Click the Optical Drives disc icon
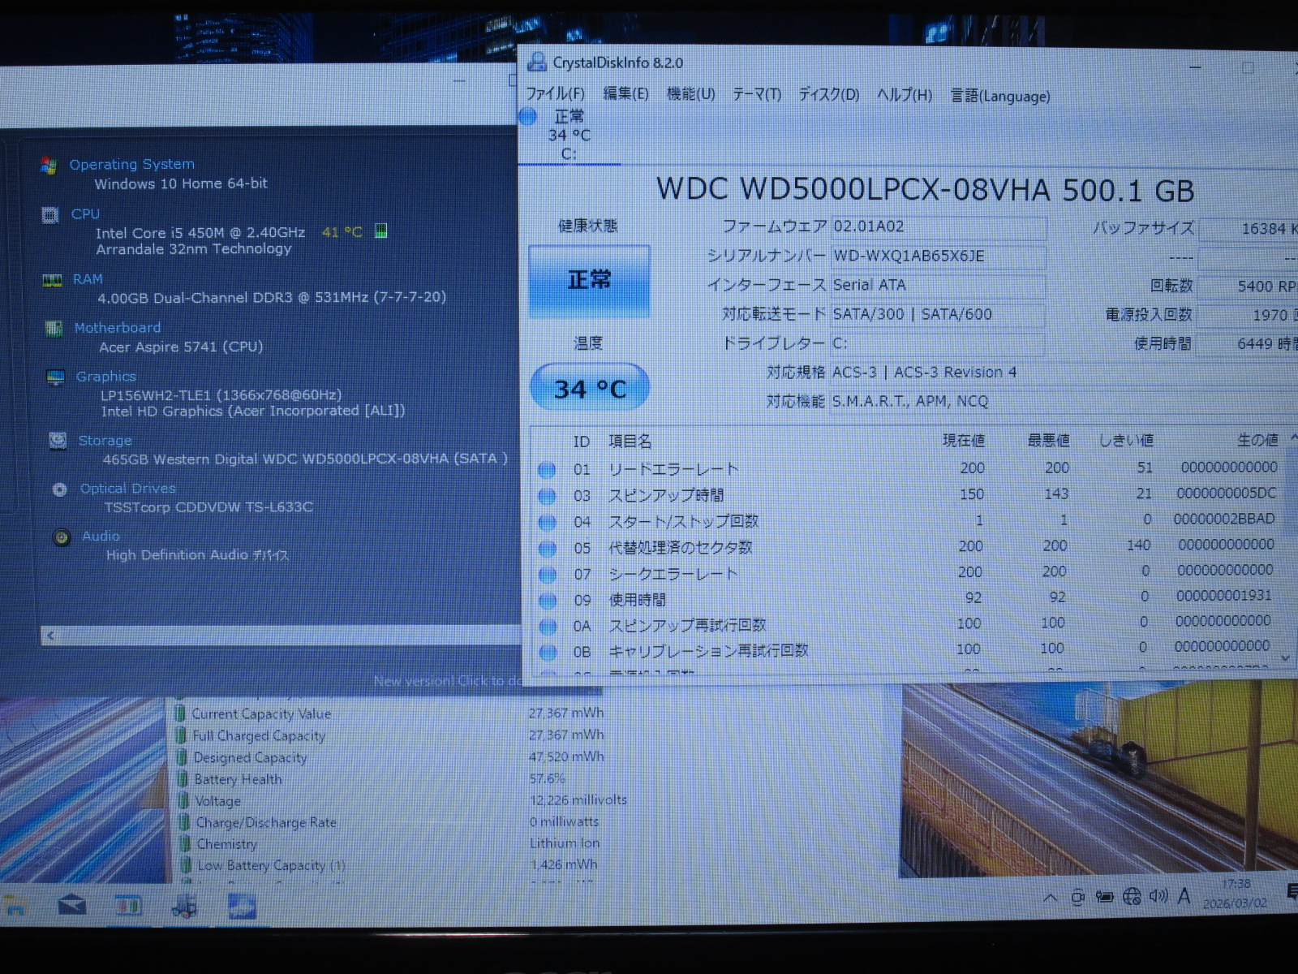 point(59,489)
